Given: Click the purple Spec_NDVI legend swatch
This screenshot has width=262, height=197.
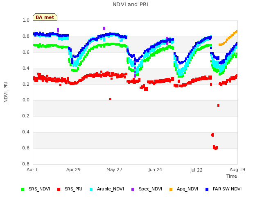Looking at the screenshot, I should point(133,189).
